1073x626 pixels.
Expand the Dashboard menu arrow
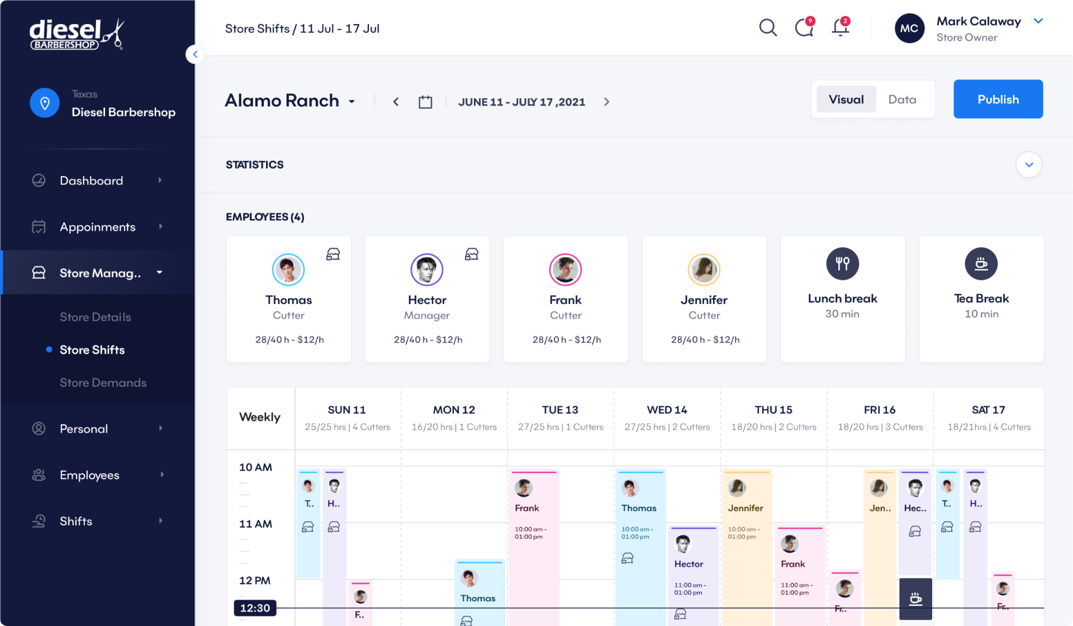point(160,180)
